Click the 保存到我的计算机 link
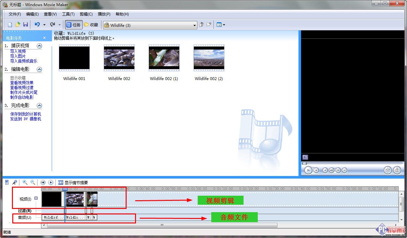The image size is (407, 238). pos(25,114)
